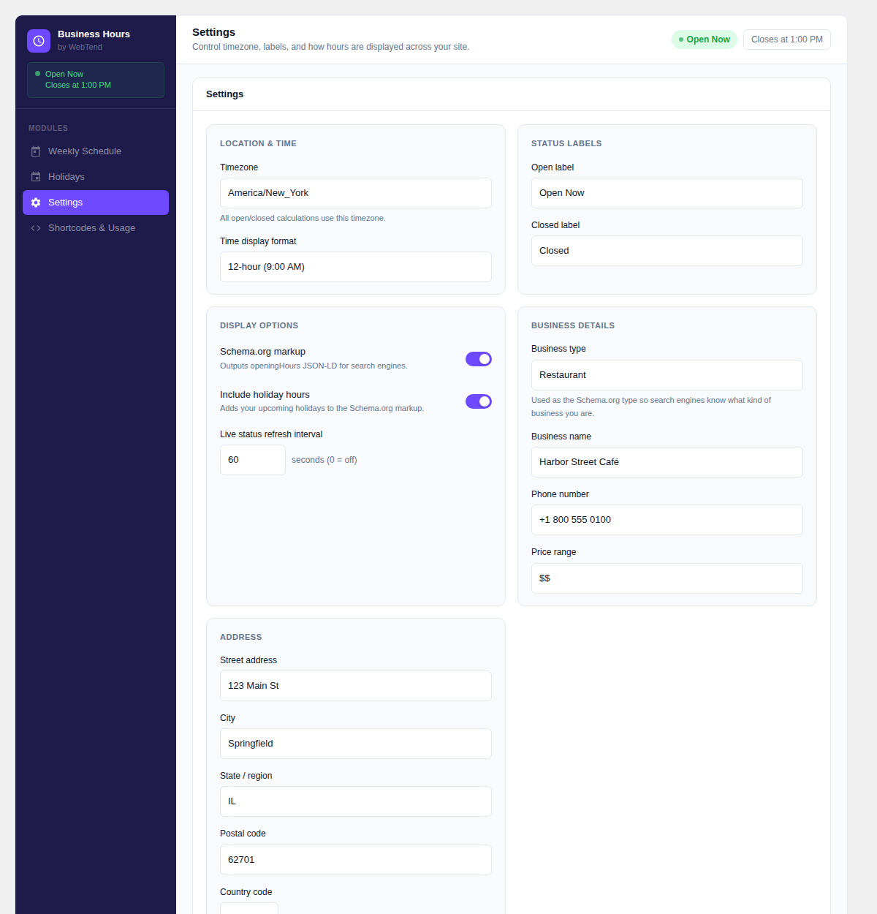Click the Holidays calendar icon
877x914 pixels.
click(36, 177)
